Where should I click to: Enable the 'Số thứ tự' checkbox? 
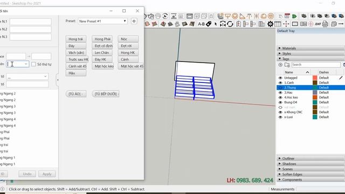click(x=33, y=64)
